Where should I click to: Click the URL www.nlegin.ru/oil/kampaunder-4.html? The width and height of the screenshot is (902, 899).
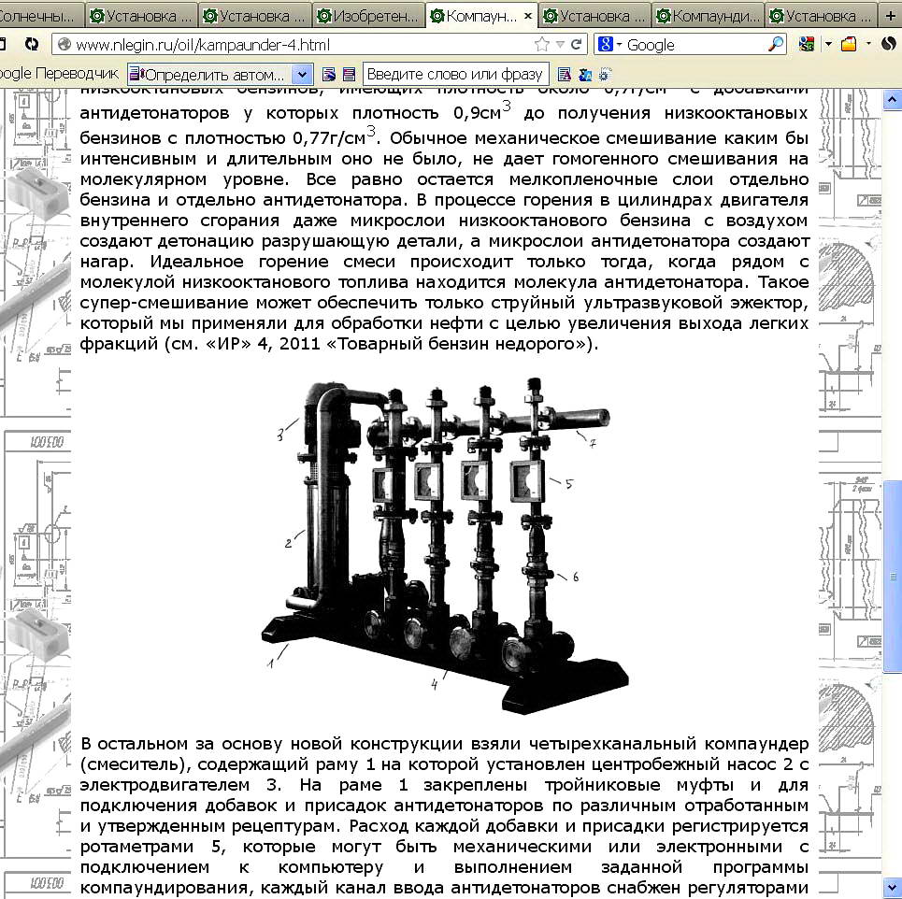coord(203,45)
